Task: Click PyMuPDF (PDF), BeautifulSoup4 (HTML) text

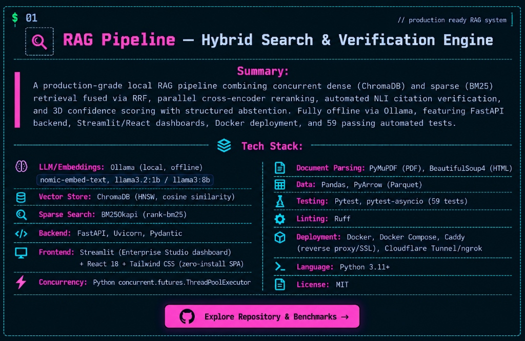Action: 440,168
